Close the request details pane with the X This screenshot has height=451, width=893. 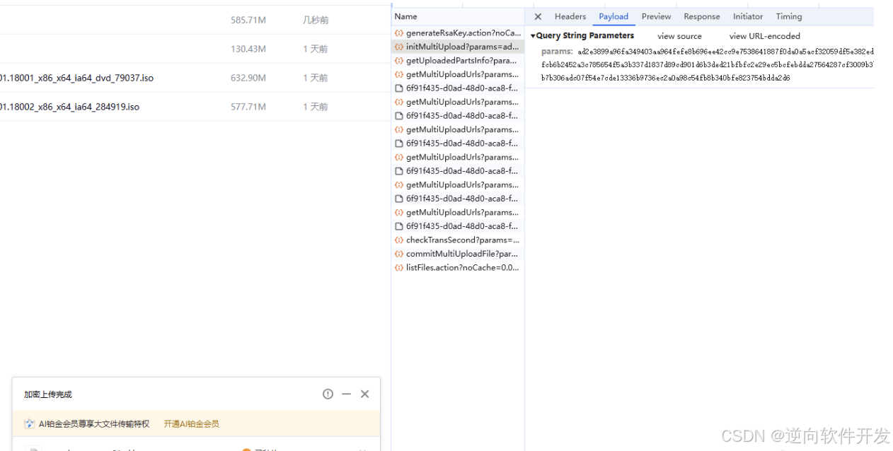tap(538, 16)
